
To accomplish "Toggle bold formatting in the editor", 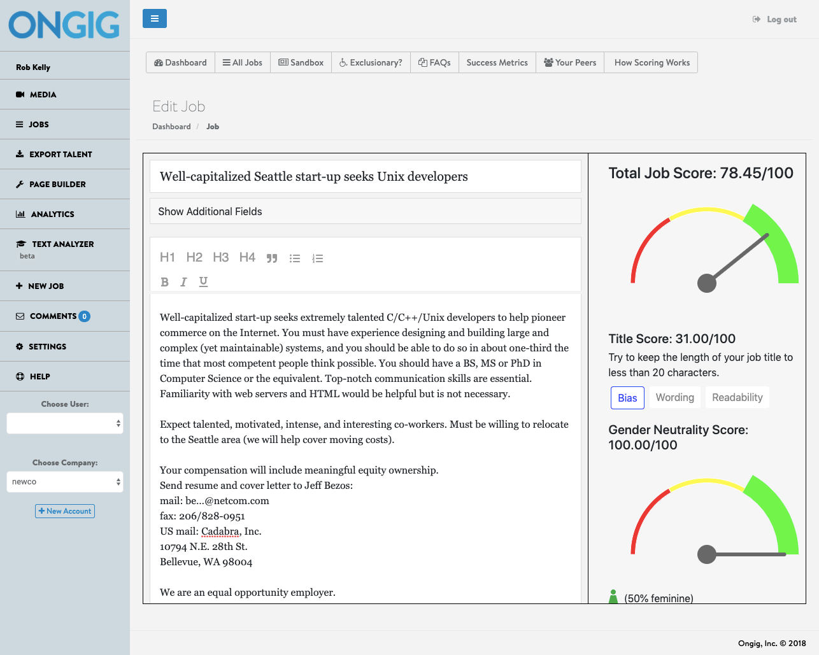I will click(x=164, y=281).
